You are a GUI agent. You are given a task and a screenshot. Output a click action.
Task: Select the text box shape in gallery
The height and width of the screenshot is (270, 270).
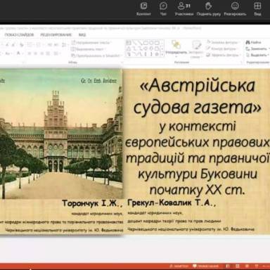click(x=129, y=43)
